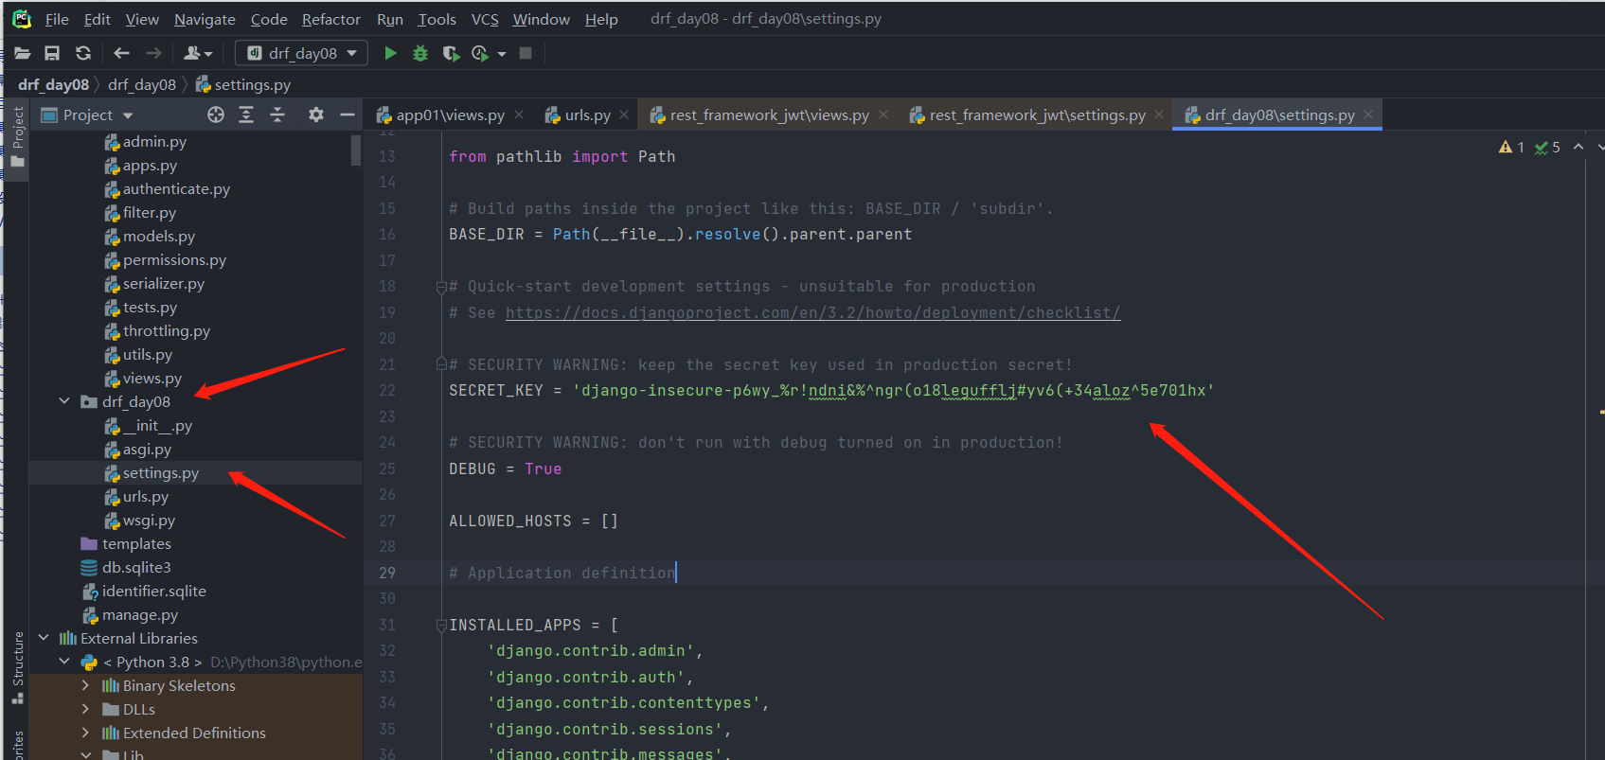Fold the INSTALLED_APPS list at line 31

[441, 625]
